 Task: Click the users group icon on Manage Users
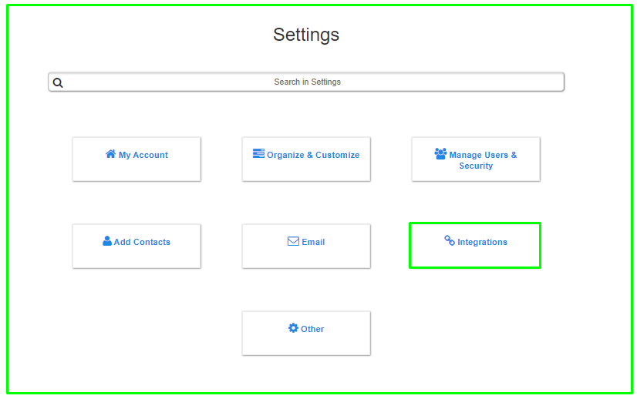click(x=440, y=154)
